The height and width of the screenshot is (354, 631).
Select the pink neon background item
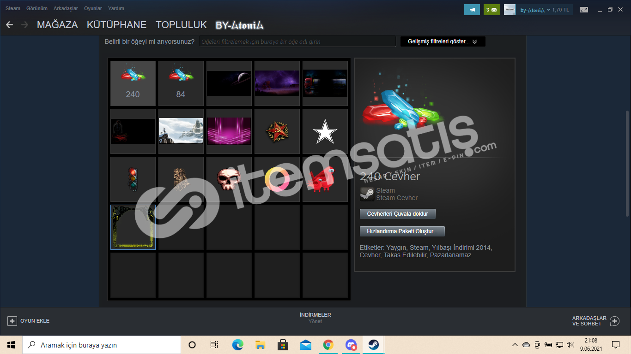coord(229,131)
